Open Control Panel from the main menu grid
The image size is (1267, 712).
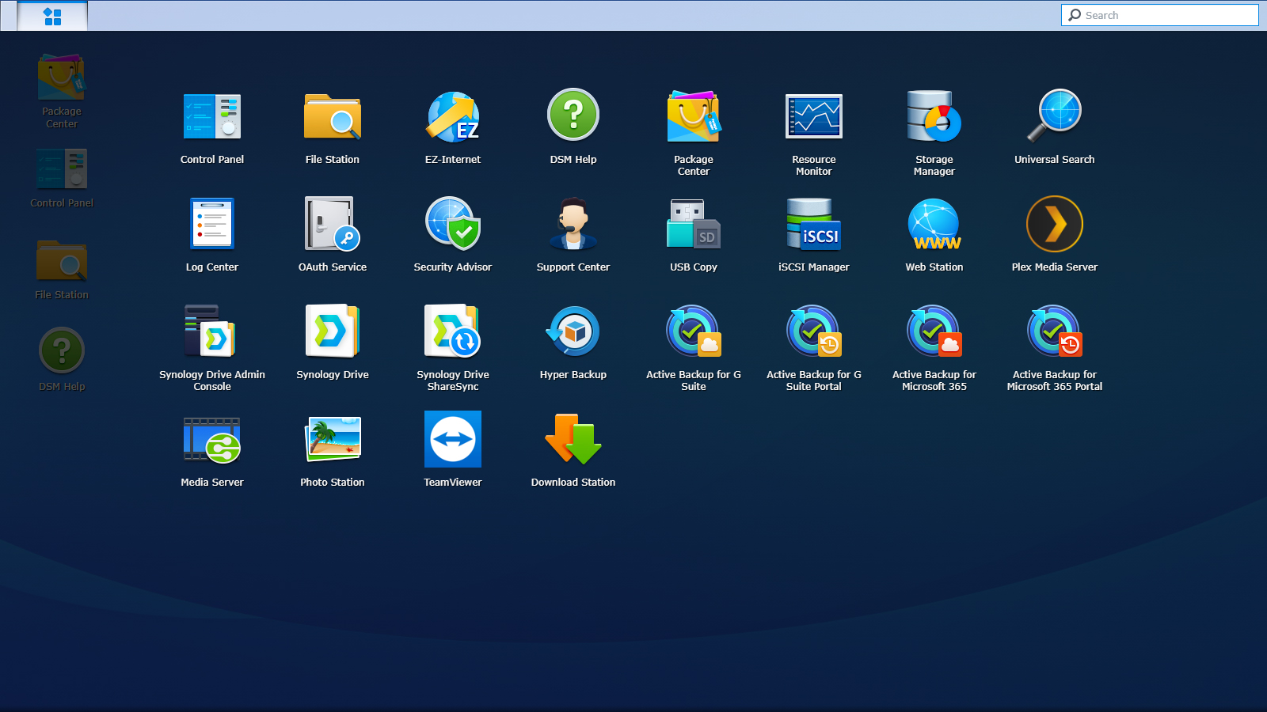click(212, 127)
